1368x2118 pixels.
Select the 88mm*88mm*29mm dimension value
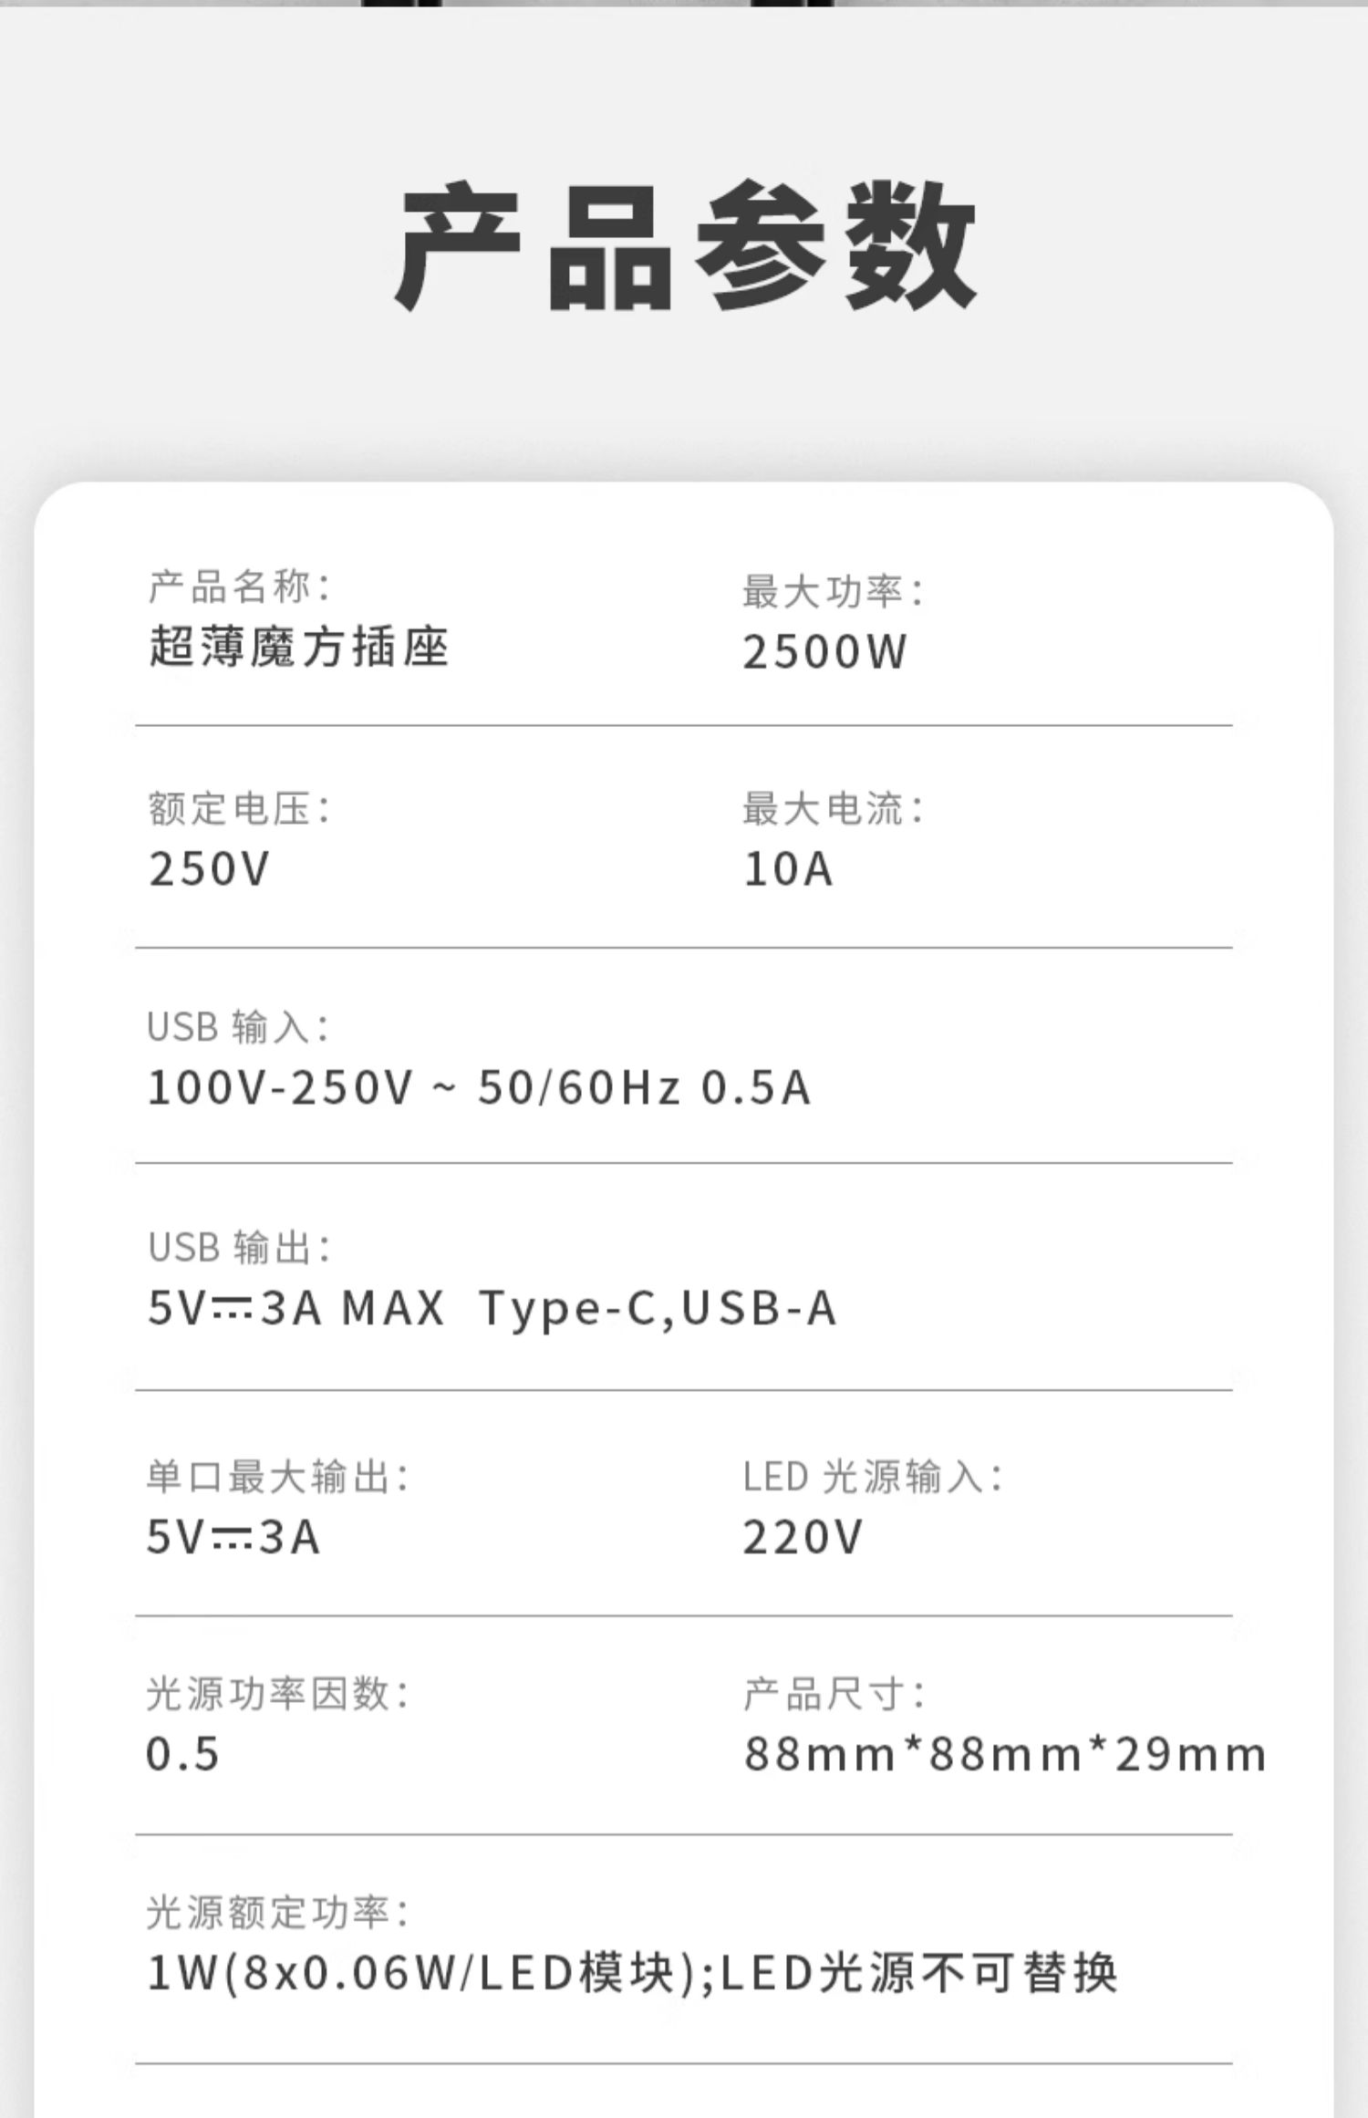[1005, 1754]
